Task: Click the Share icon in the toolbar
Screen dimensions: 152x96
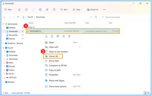Action: 47,10
